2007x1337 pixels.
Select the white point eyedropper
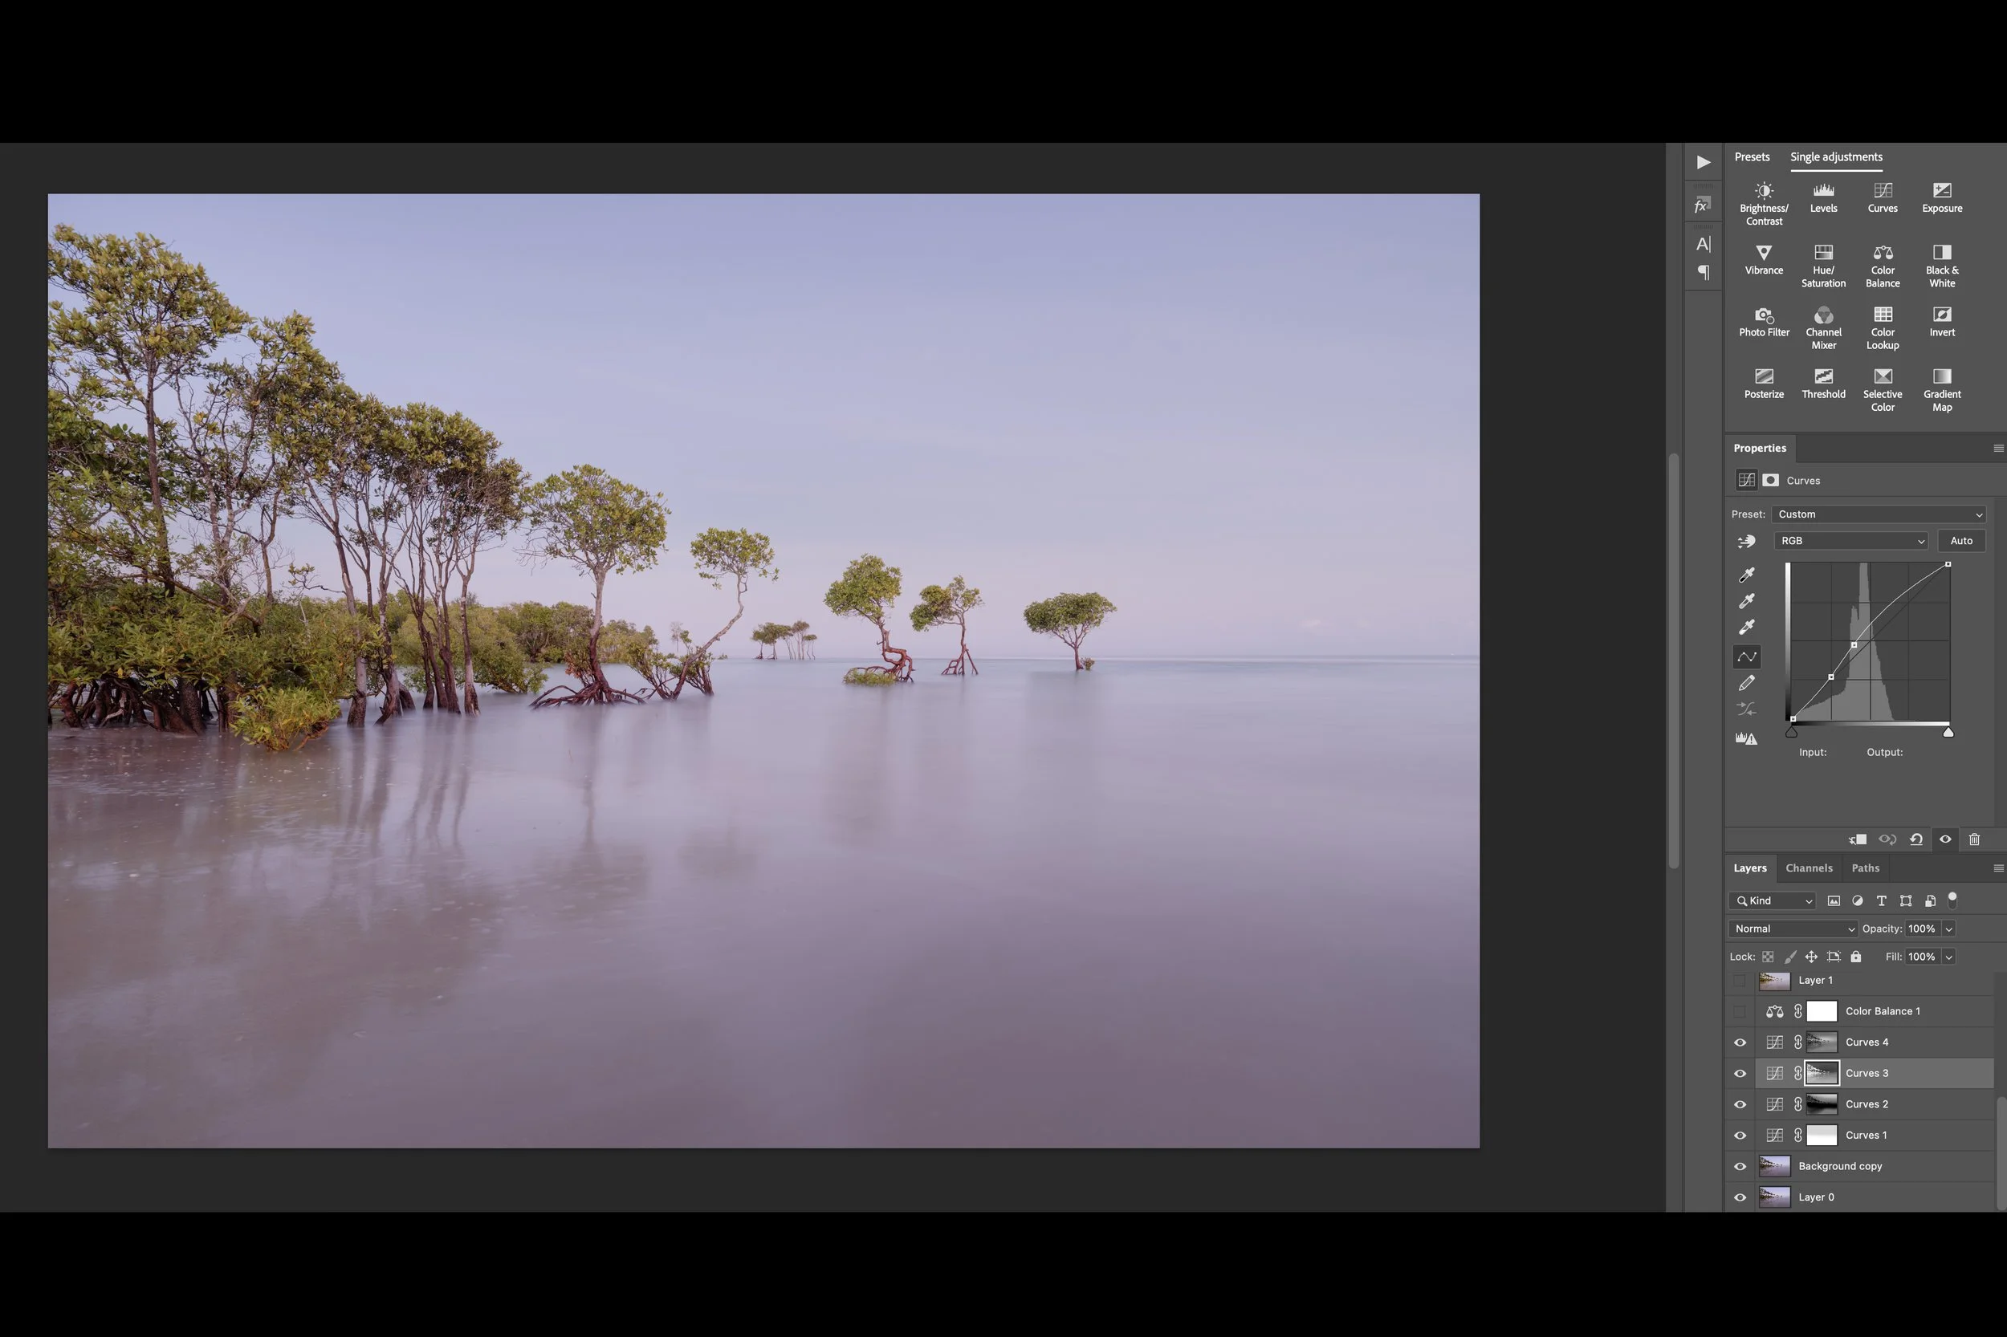[x=1746, y=628]
